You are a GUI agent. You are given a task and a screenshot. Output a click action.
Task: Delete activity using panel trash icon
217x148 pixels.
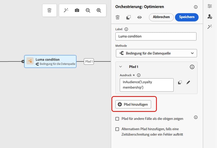pyautogui.click(x=117, y=17)
